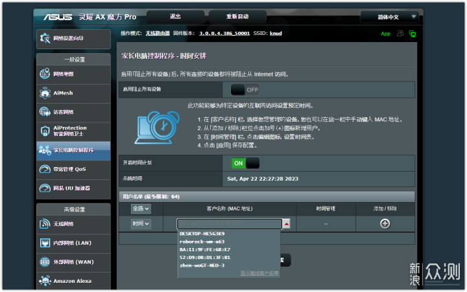
Task: Select zhen-woGT-NEO-3 from client list
Action: pyautogui.click(x=202, y=265)
